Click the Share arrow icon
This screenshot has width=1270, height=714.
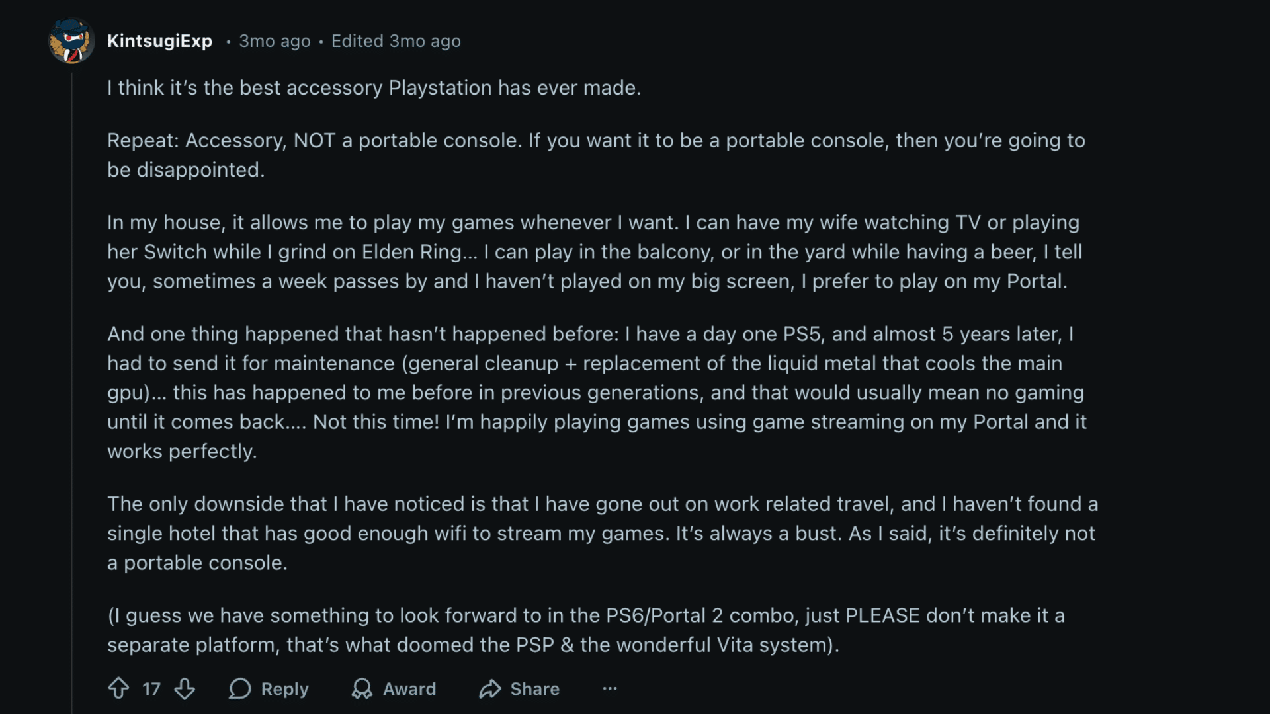coord(491,689)
